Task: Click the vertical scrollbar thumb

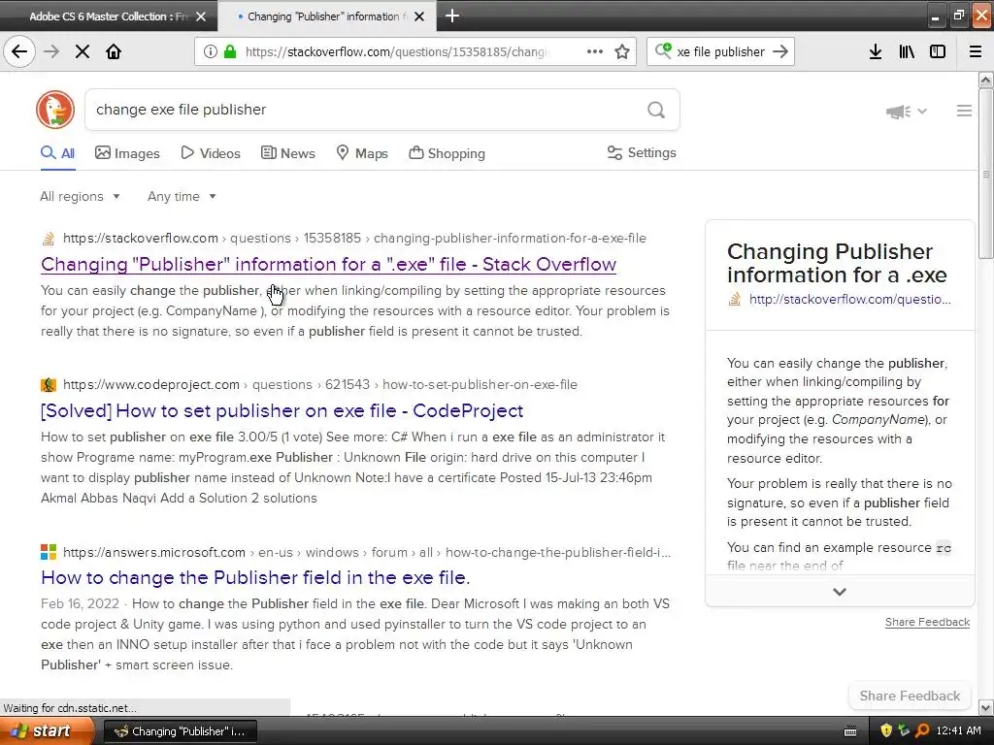Action: [x=986, y=173]
